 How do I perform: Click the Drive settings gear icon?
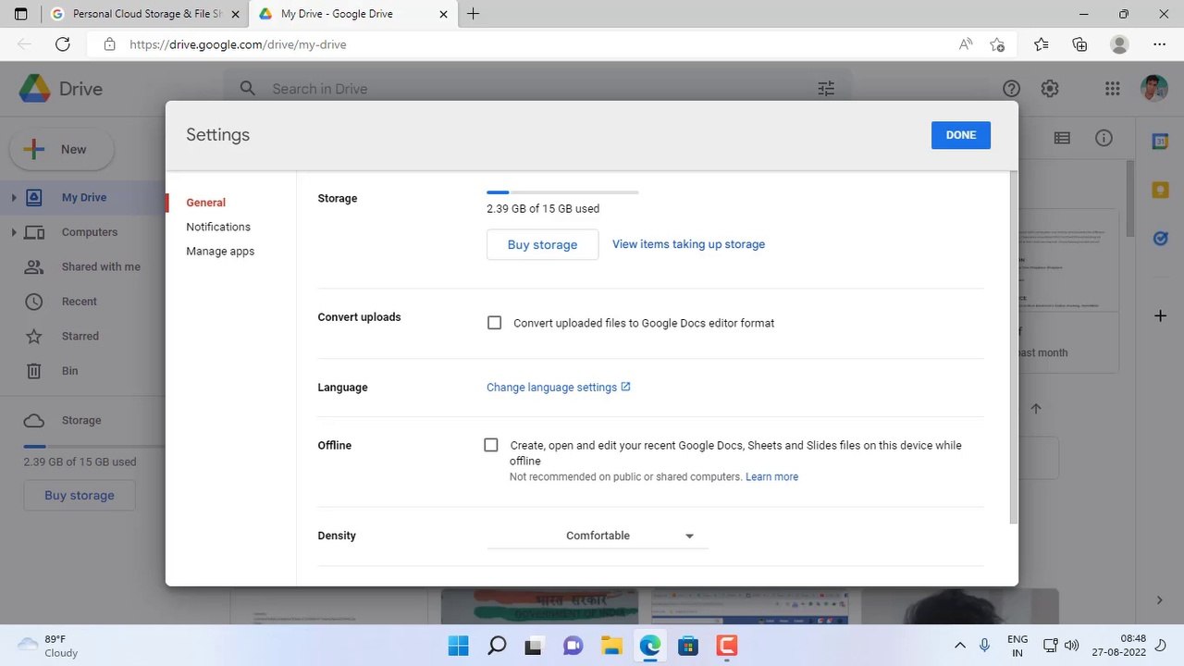pyautogui.click(x=1050, y=89)
